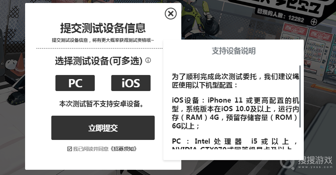This screenshot has height=175, width=336.
Task: Click the 本次测试暂不支持安卓设备 notice
Action: pos(102,104)
